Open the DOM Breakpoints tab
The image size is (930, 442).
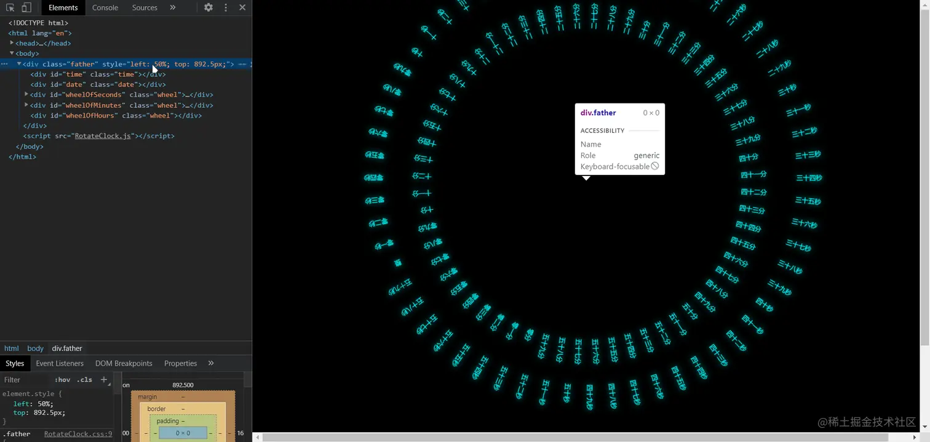pos(124,363)
